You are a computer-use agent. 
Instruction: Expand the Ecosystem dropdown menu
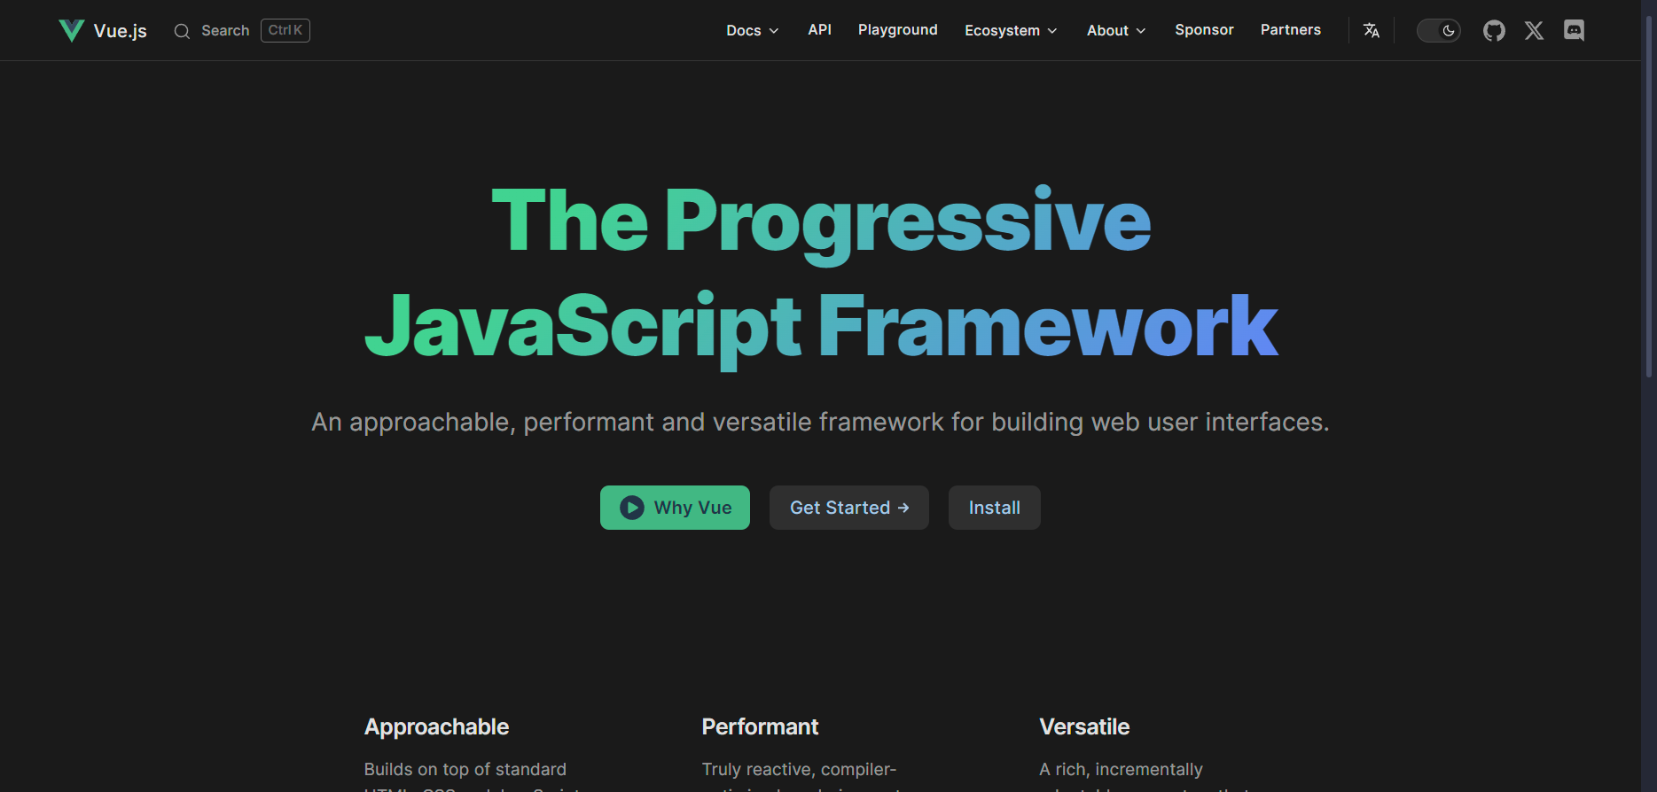1011,30
